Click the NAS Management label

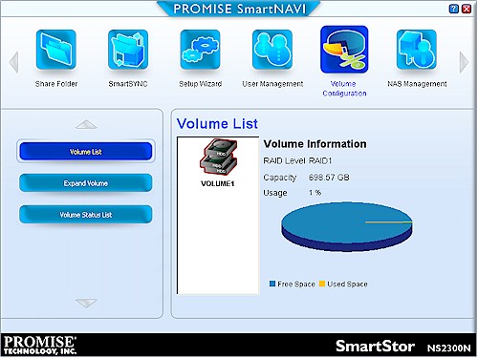coord(417,84)
